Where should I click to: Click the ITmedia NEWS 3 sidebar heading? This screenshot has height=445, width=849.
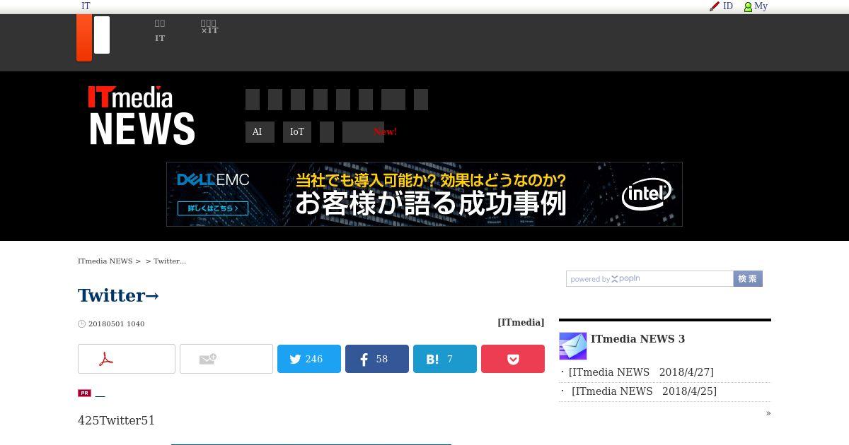[x=637, y=339]
